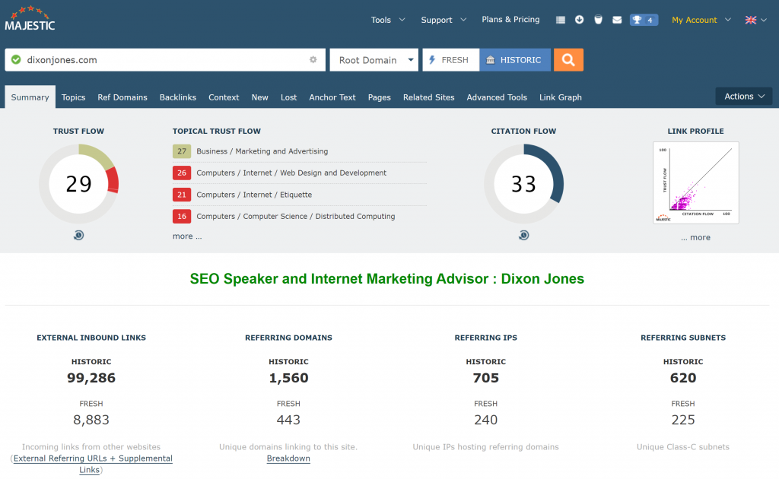Click fresh referring domains value 443
This screenshot has width=779, height=479.
pos(288,420)
